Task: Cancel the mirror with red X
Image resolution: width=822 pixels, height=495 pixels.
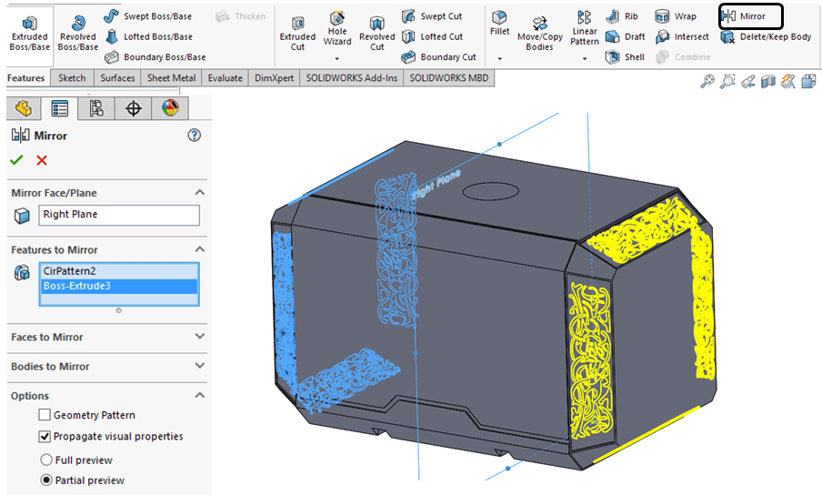Action: tap(42, 160)
